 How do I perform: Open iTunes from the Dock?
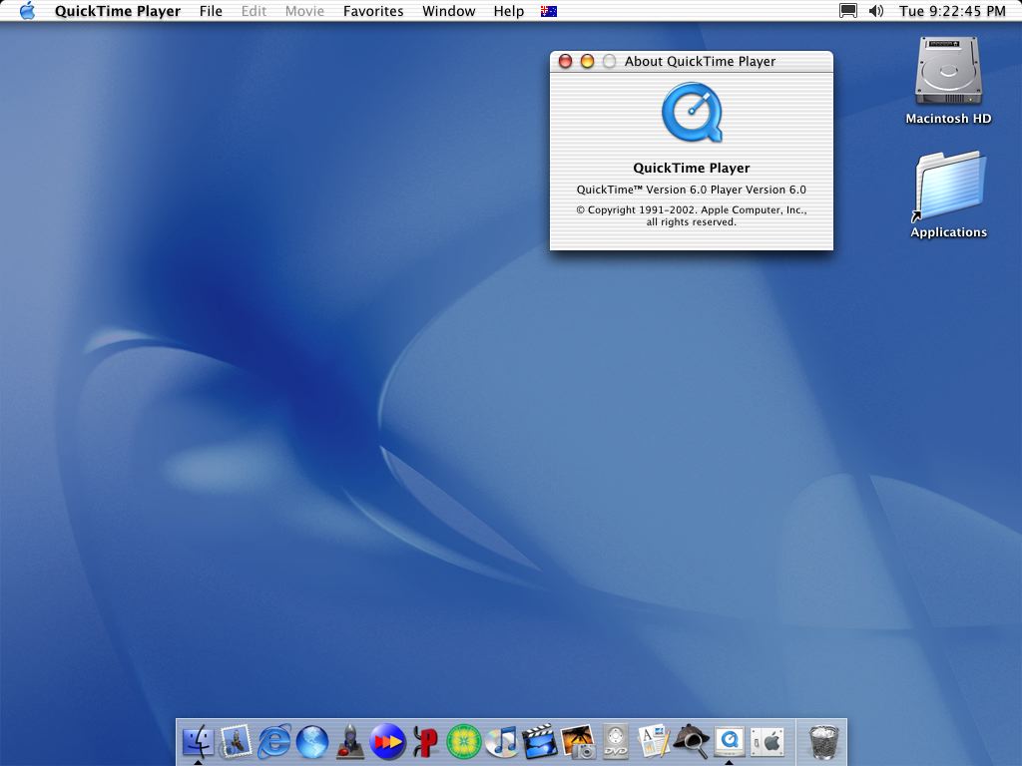pos(501,741)
